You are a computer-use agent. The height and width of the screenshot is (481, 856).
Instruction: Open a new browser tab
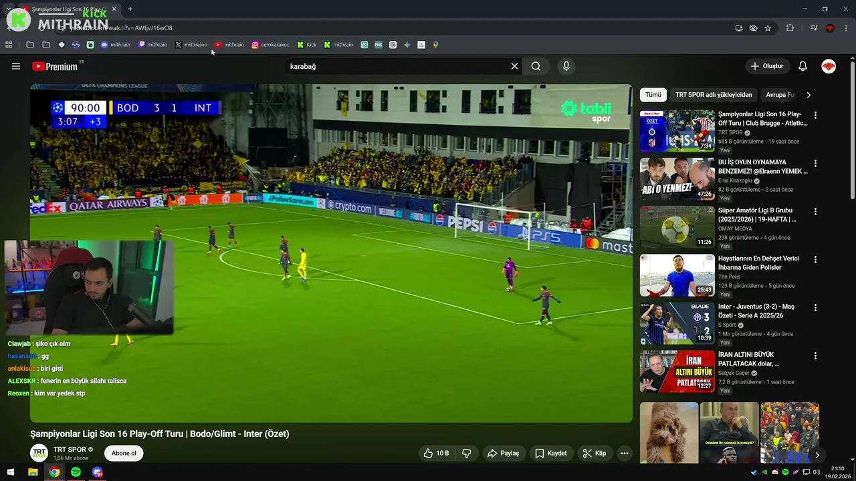[130, 9]
